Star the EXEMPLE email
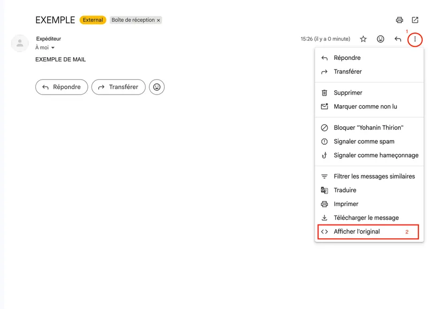Image resolution: width=428 pixels, height=309 pixels. [x=363, y=39]
